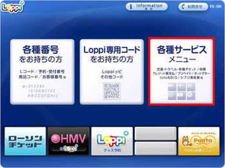Click the Lコード/予約・受付番号 text

(42, 71)
